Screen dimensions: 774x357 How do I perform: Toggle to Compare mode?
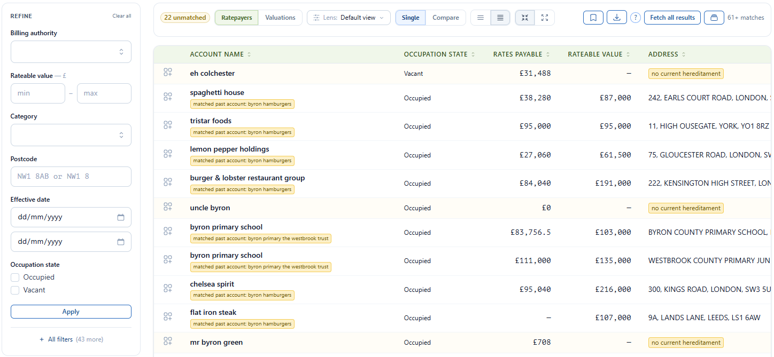[446, 18]
